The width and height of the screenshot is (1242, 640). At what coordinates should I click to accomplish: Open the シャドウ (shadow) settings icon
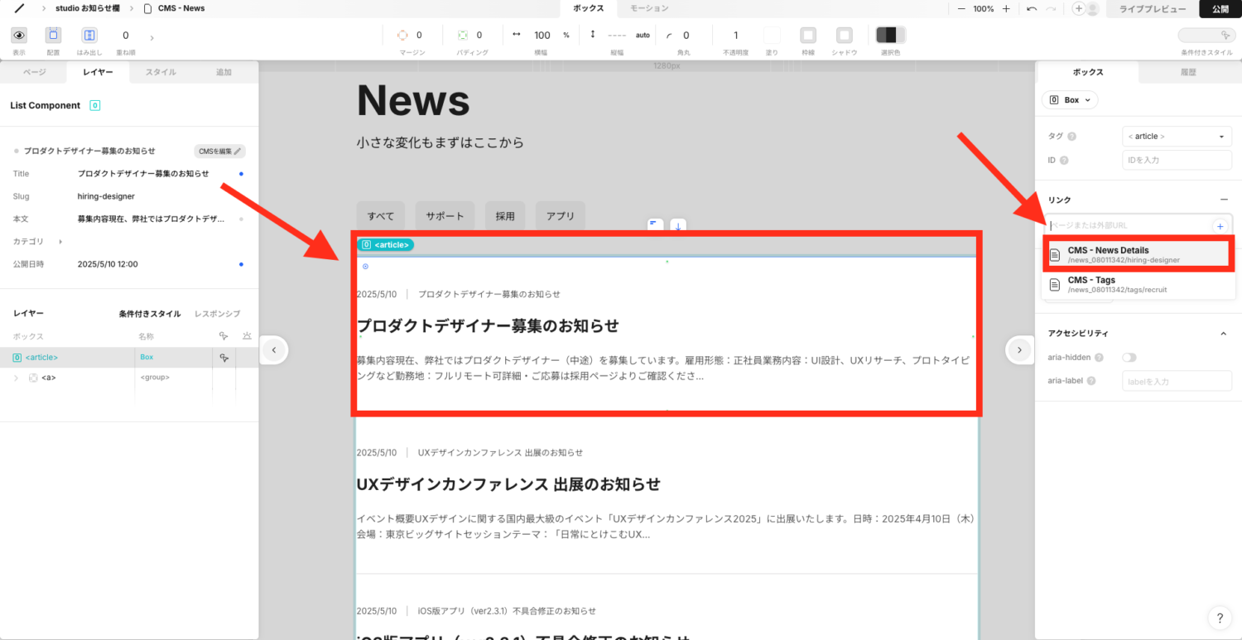pos(843,35)
